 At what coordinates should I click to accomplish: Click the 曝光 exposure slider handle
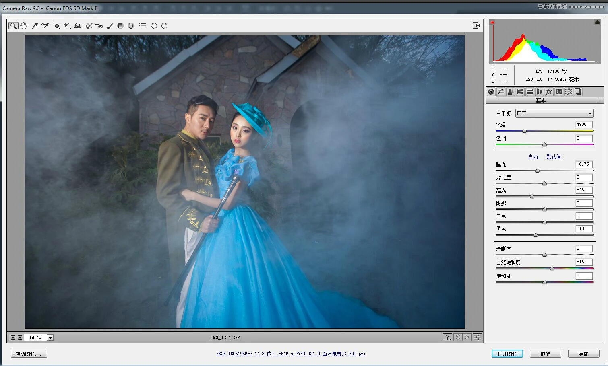point(537,171)
